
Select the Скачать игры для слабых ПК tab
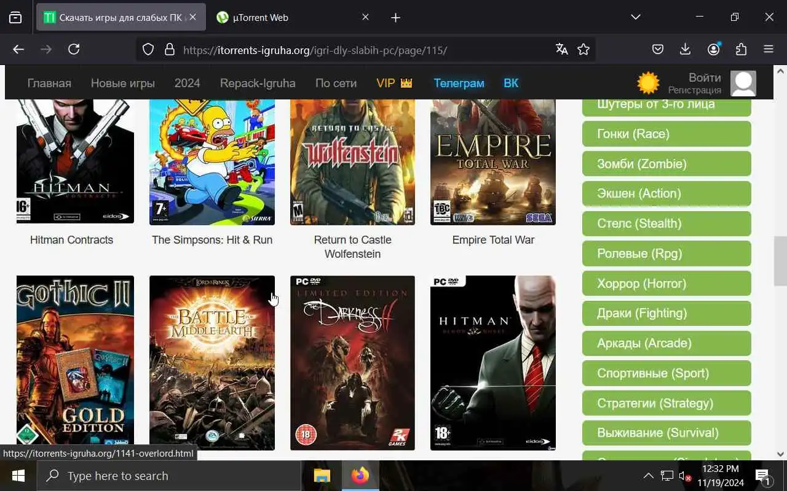pos(120,18)
